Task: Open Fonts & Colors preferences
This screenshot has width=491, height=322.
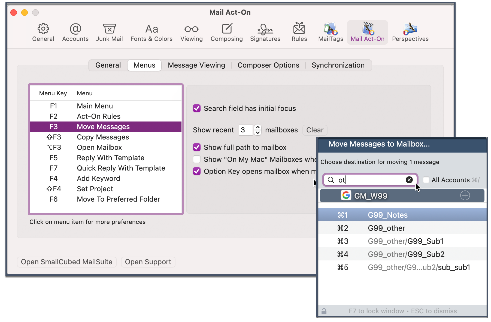Action: [x=151, y=32]
